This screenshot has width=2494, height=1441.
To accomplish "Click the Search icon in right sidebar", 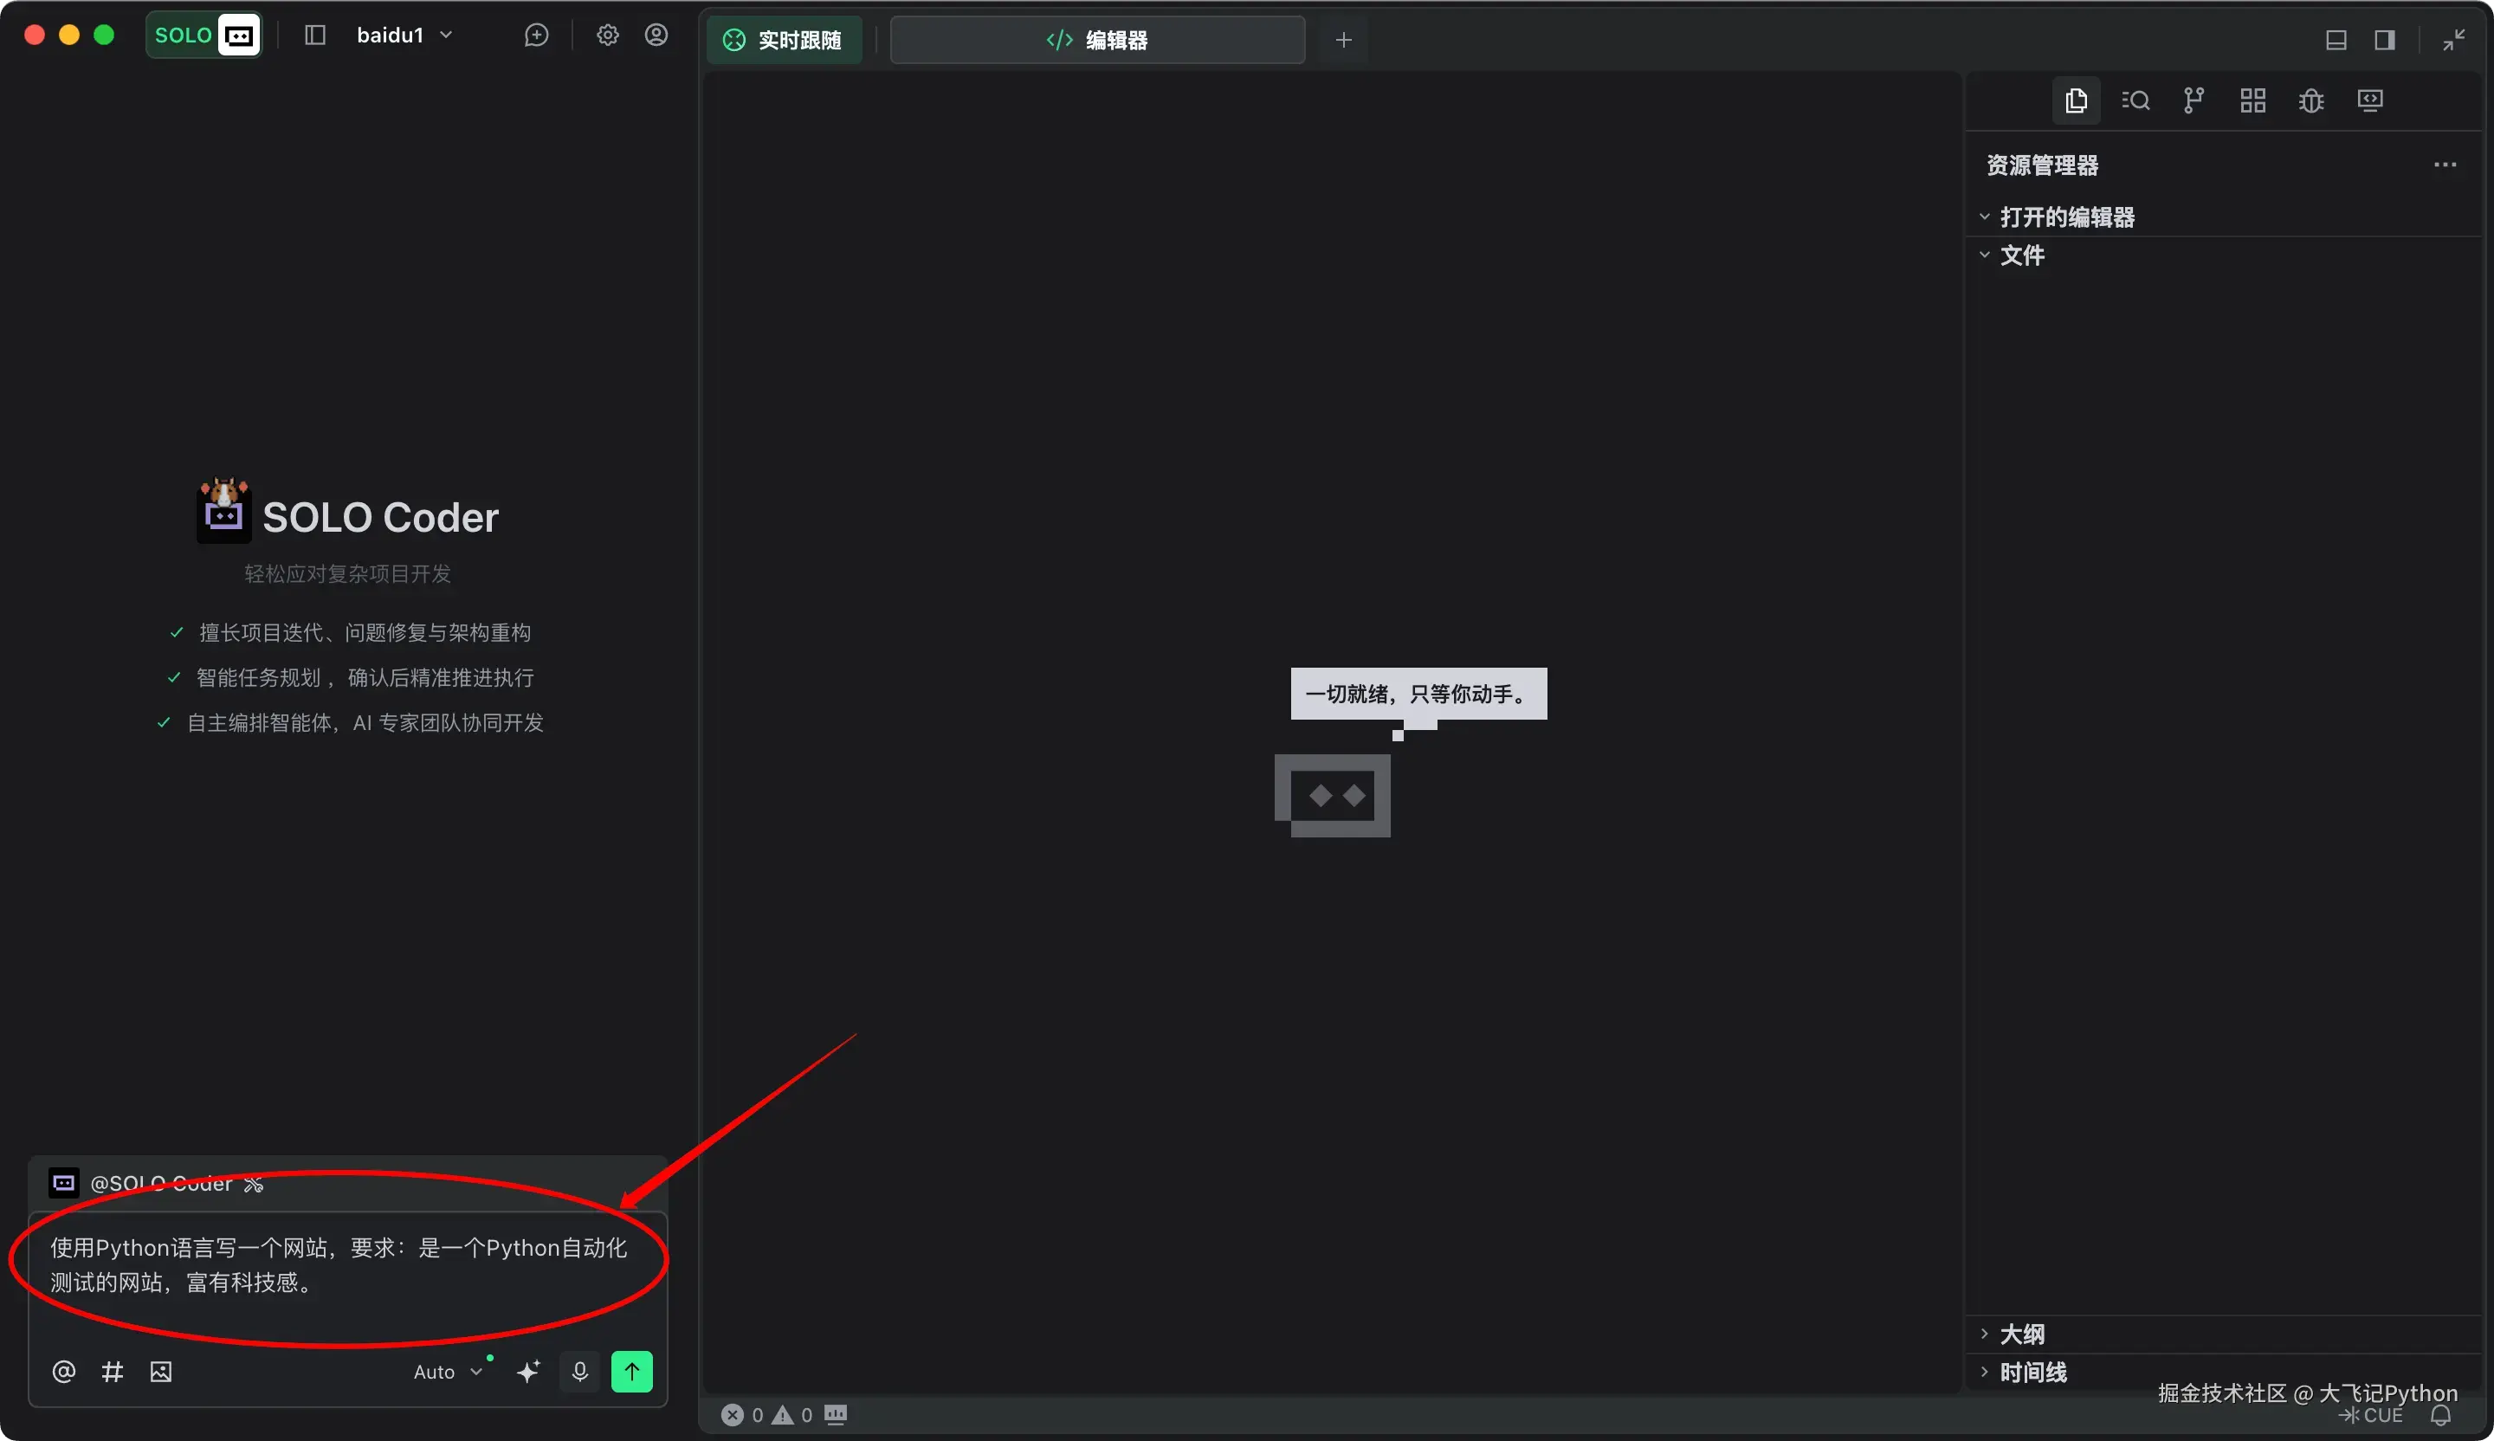I will pyautogui.click(x=2135, y=100).
